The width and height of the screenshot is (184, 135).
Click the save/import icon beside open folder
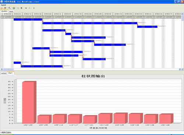pyautogui.click(x=5, y=8)
